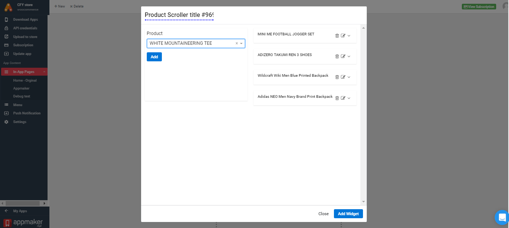Click the Update app icon

(x=6, y=54)
